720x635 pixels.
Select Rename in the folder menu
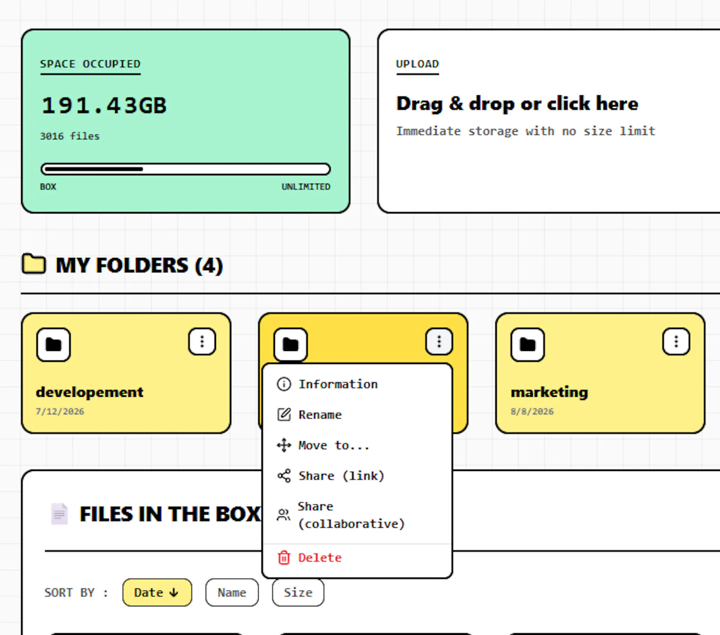[357, 414]
